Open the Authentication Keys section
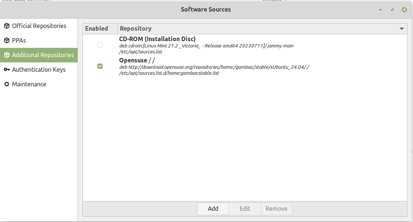This screenshot has height=222, width=413. coord(39,70)
